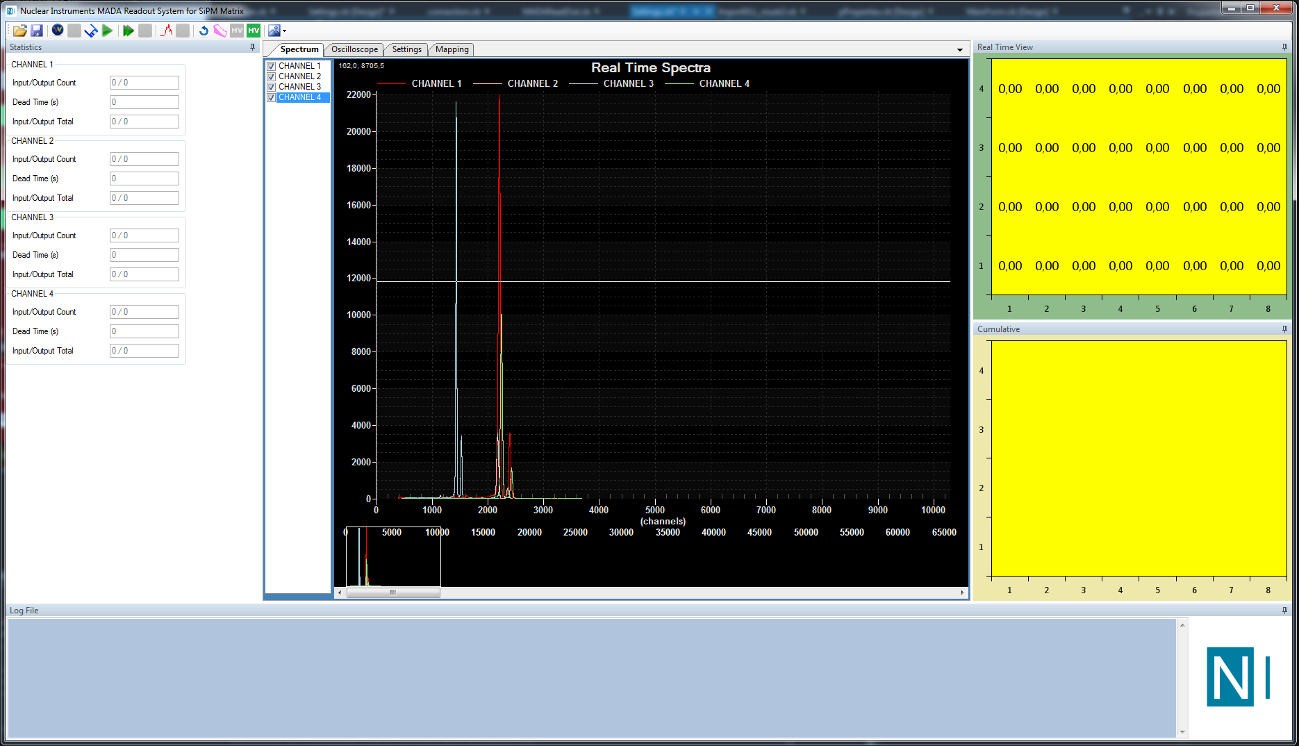Click the spectrum scrollbar right arrow
The height and width of the screenshot is (746, 1299).
(x=962, y=592)
